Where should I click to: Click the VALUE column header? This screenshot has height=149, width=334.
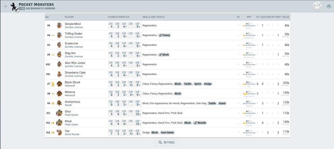point(285,17)
